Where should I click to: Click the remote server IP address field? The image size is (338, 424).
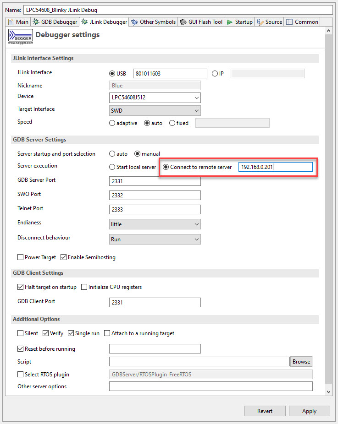coord(275,167)
